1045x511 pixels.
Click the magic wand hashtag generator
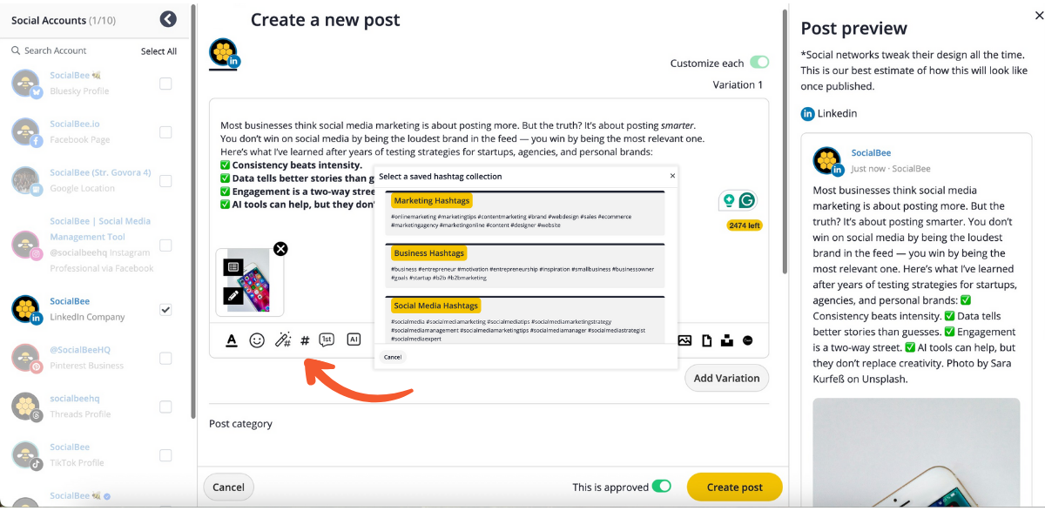282,340
